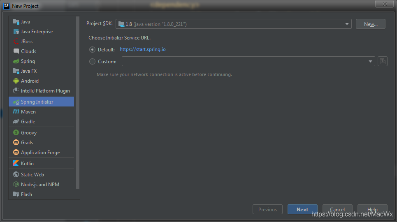Click the Previous button
The height and width of the screenshot is (222, 397).
tap(267, 210)
